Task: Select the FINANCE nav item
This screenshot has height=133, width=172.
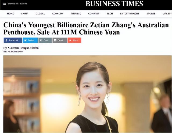Action: (x=76, y=14)
